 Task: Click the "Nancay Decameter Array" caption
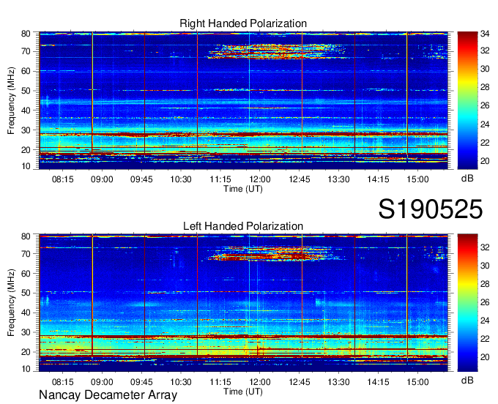click(108, 395)
